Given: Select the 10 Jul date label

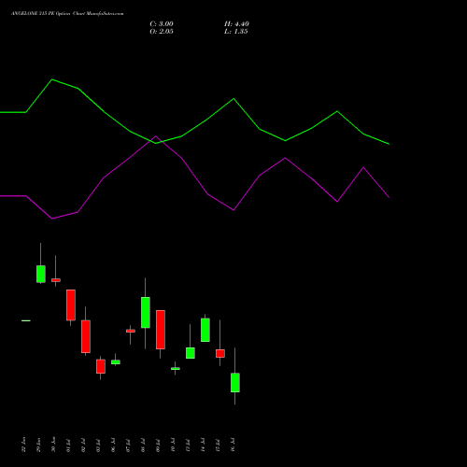Looking at the screenshot, I should coord(173,446).
